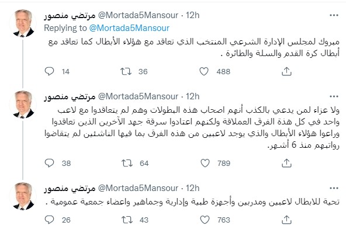Open more options on second tweet

coord(334,96)
